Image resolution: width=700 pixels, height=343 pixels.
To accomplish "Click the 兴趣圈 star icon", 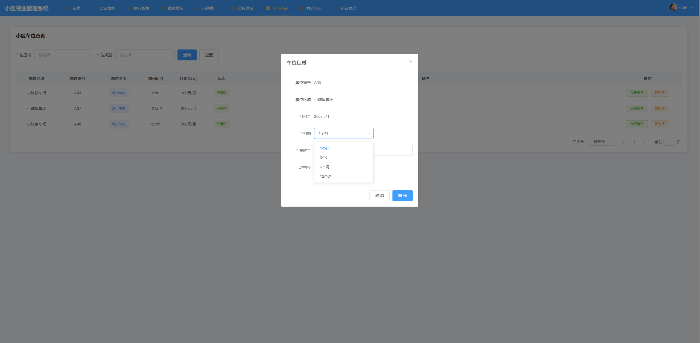I will (197, 8).
